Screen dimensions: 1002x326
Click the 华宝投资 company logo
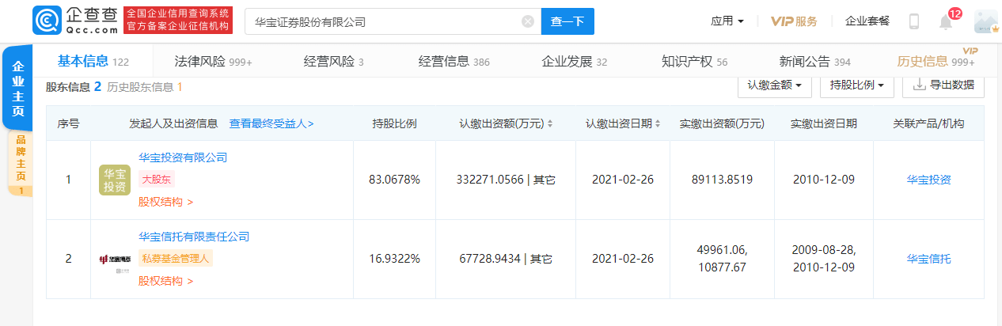click(x=115, y=180)
